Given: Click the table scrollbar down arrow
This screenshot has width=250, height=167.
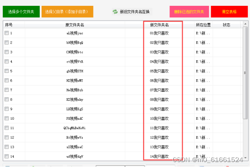Looking at the screenshot, I should coord(245,158).
